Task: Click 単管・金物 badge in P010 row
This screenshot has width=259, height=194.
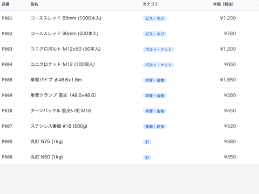Action: coord(155,111)
